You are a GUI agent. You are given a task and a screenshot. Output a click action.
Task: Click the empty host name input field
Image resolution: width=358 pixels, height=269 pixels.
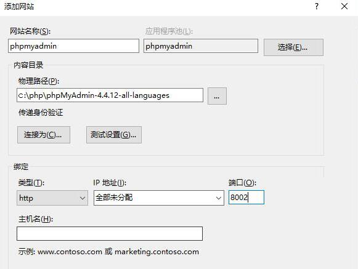pos(110,233)
